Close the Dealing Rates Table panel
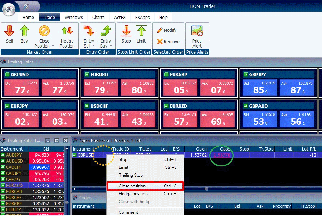This screenshot has width=322, height=216. 65,141
